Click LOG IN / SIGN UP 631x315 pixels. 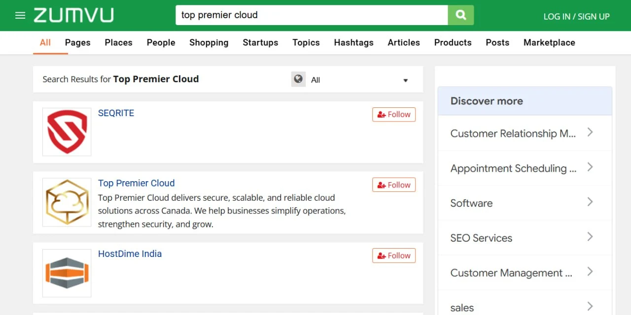pos(576,16)
